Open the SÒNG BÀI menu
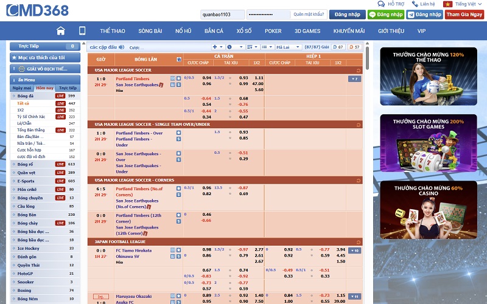This screenshot has width=487, height=304. 150,31
